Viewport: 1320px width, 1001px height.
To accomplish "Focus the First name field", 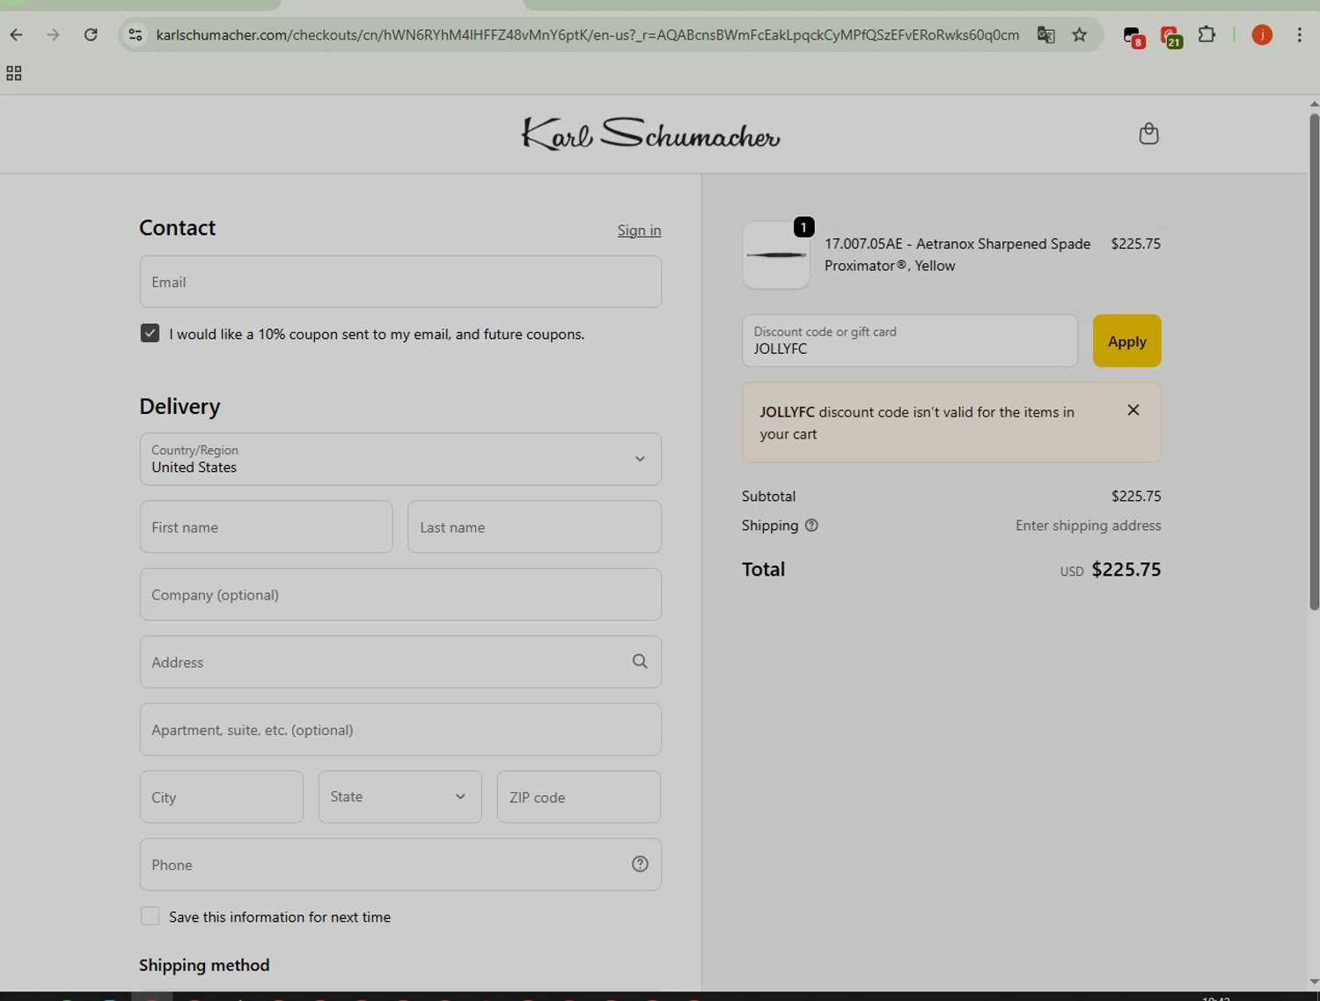I will (266, 527).
